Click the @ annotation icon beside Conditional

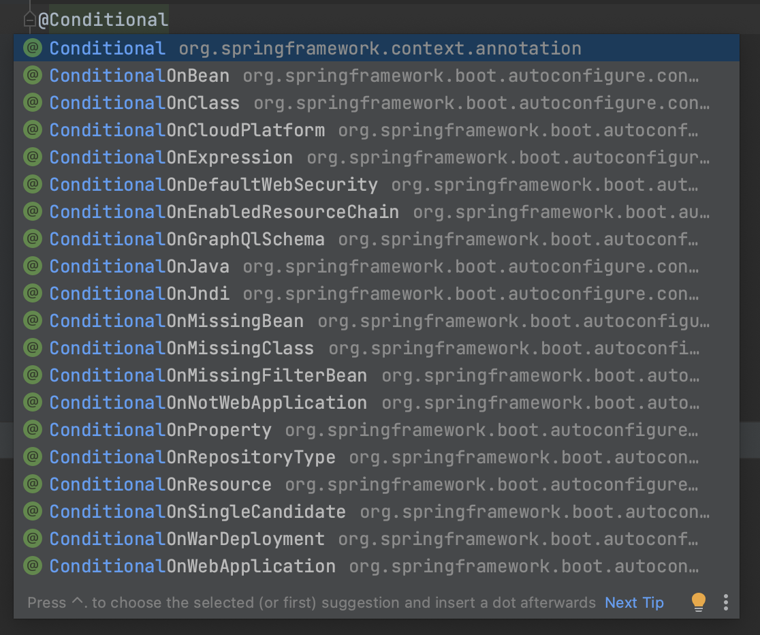click(x=32, y=48)
